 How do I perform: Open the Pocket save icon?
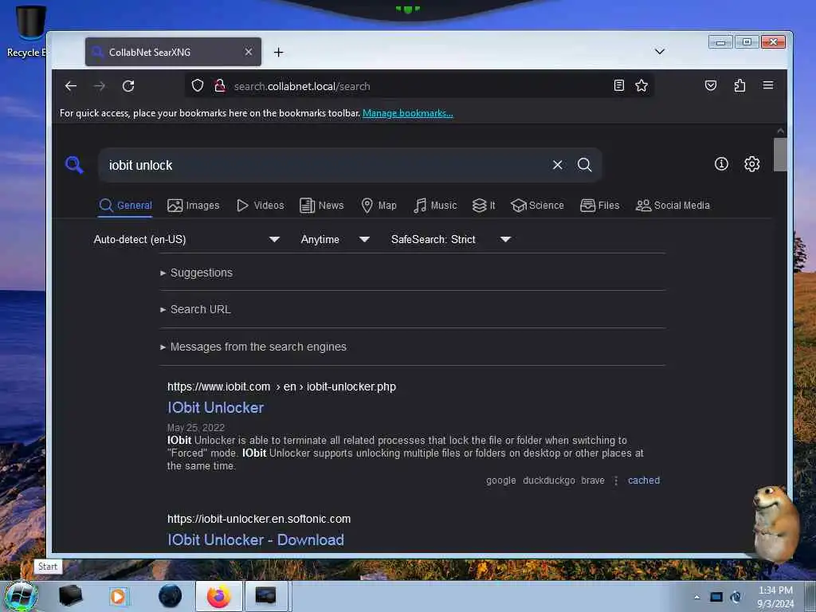coord(710,85)
